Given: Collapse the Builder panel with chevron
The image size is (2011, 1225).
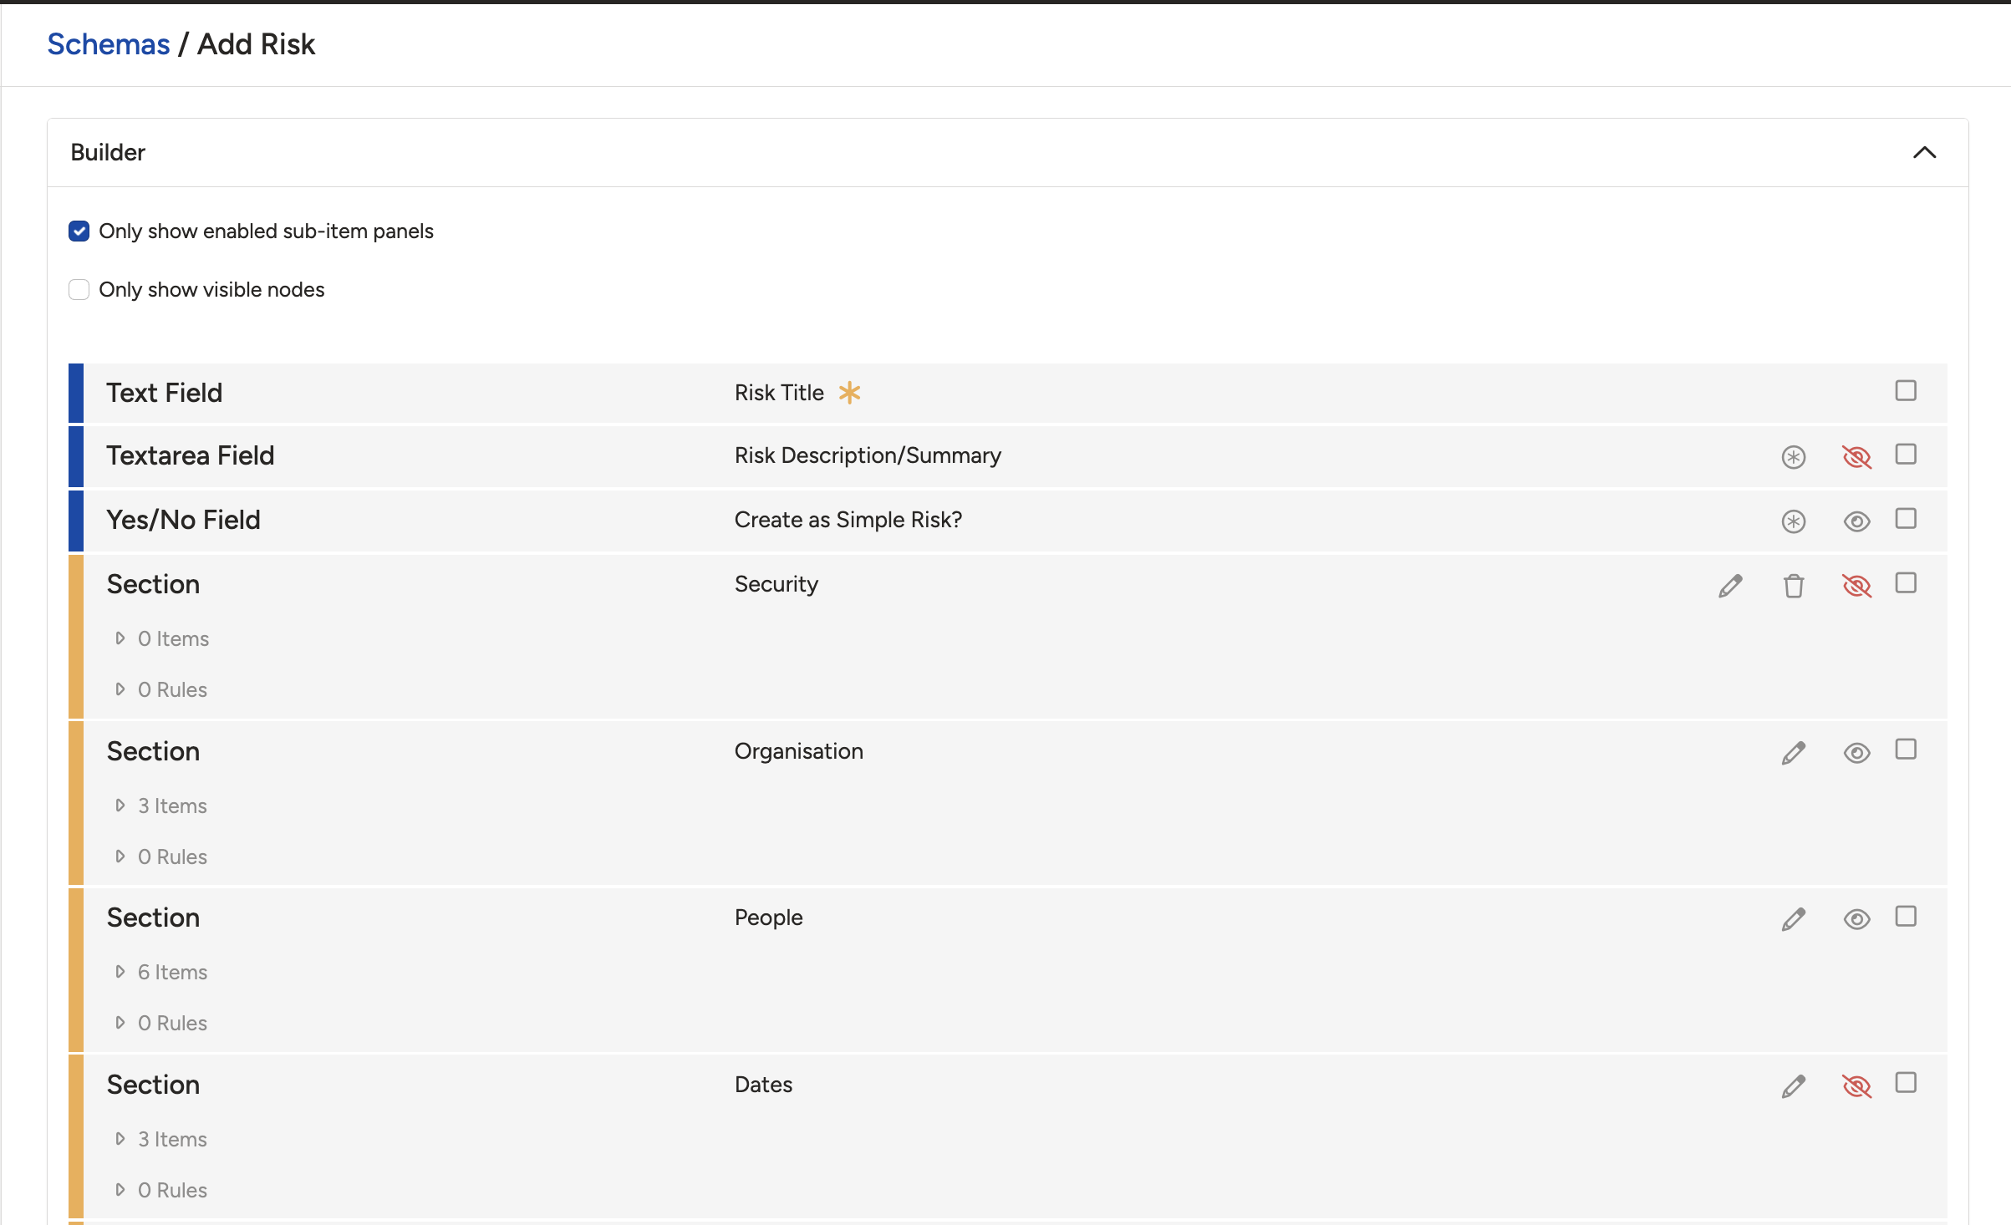Looking at the screenshot, I should 1924,152.
